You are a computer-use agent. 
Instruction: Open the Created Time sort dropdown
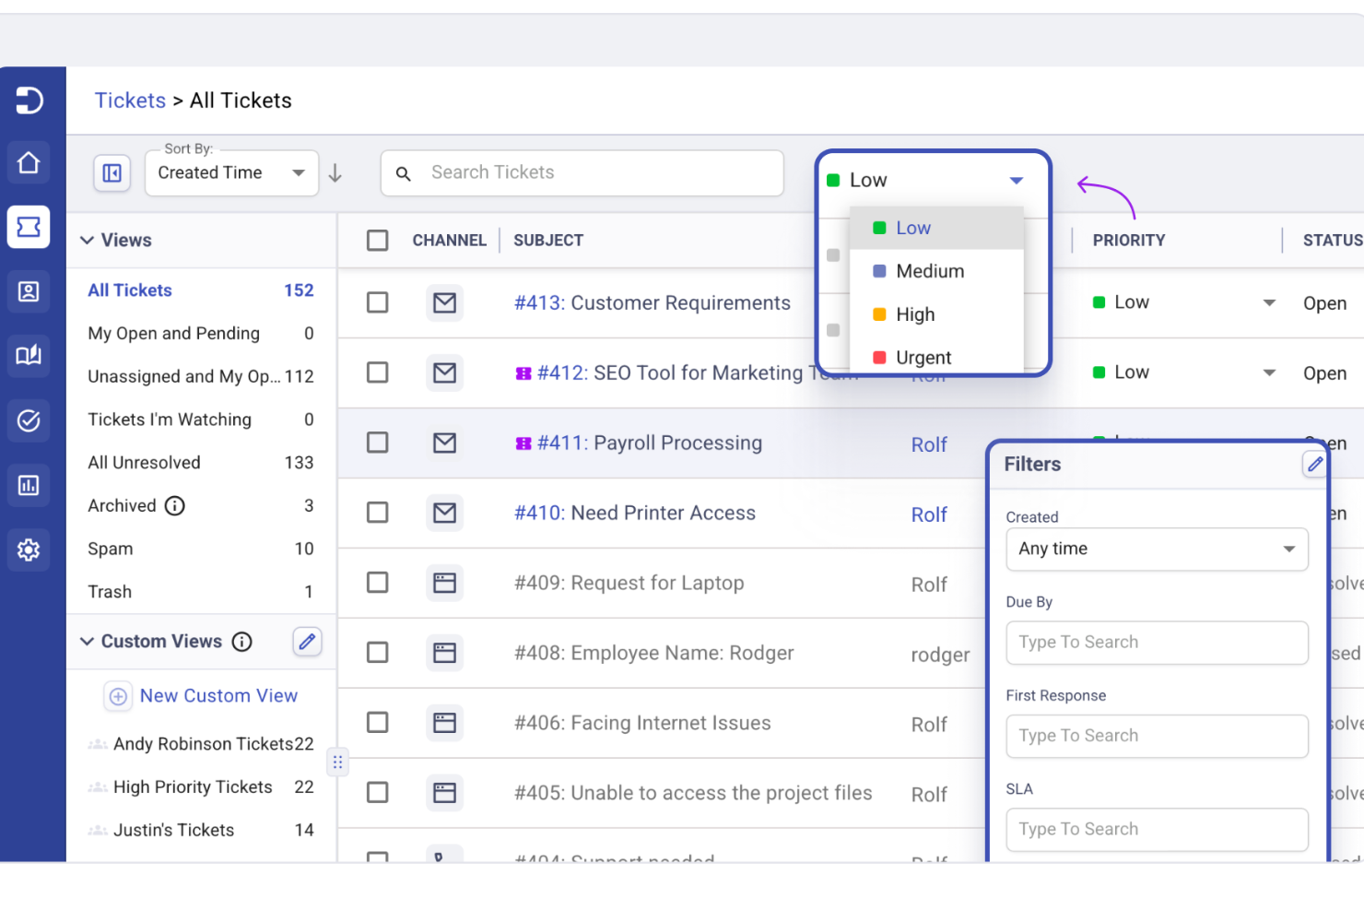[231, 172]
